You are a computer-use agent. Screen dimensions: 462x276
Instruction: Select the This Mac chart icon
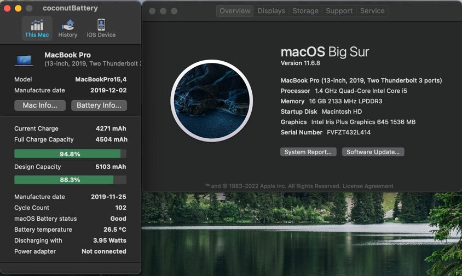point(37,26)
